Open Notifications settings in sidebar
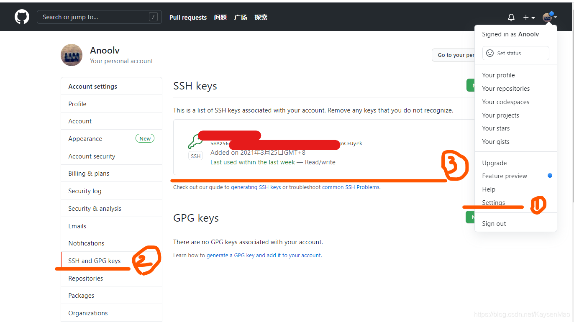The width and height of the screenshot is (574, 322). coord(111,243)
